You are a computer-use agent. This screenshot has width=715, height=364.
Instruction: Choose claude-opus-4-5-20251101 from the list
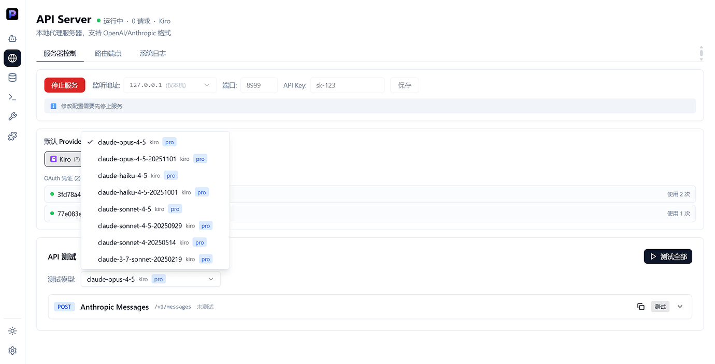point(155,159)
